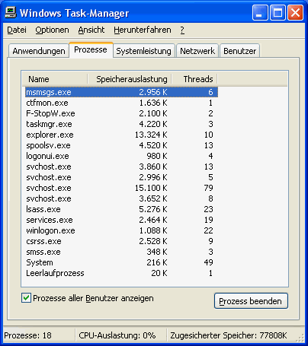
Task: Sort by Speicherauslastung column header
Action: 130,79
